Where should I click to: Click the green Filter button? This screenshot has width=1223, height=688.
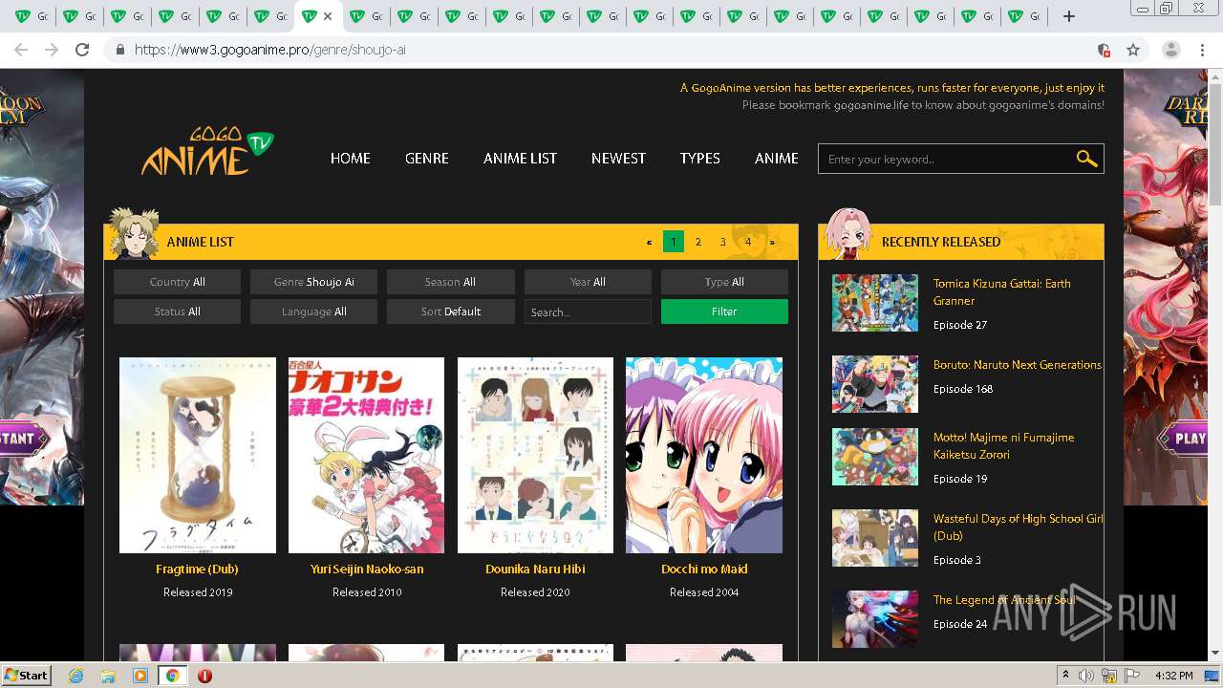point(724,312)
